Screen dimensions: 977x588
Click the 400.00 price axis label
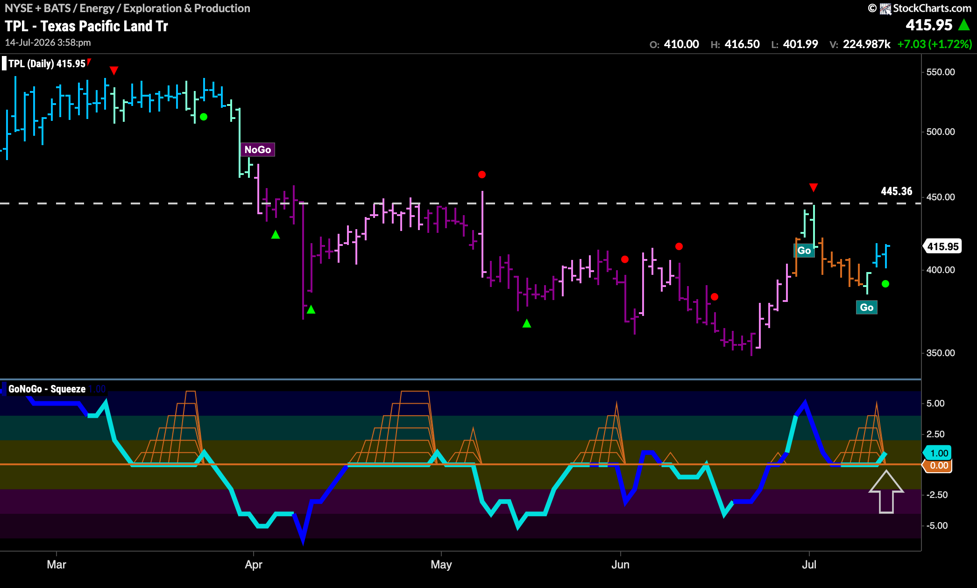(x=941, y=270)
